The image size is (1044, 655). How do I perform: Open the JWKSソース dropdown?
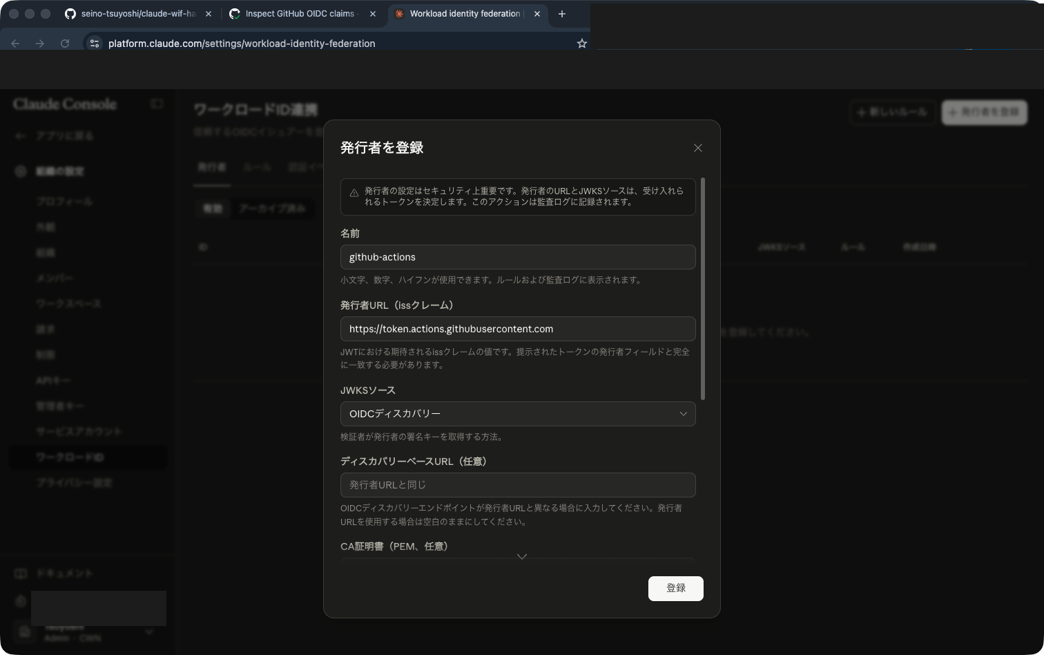[x=518, y=414]
